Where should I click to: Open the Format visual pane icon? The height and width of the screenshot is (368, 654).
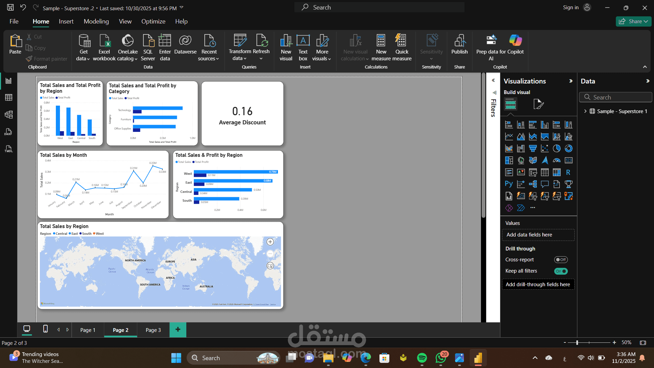pyautogui.click(x=538, y=104)
